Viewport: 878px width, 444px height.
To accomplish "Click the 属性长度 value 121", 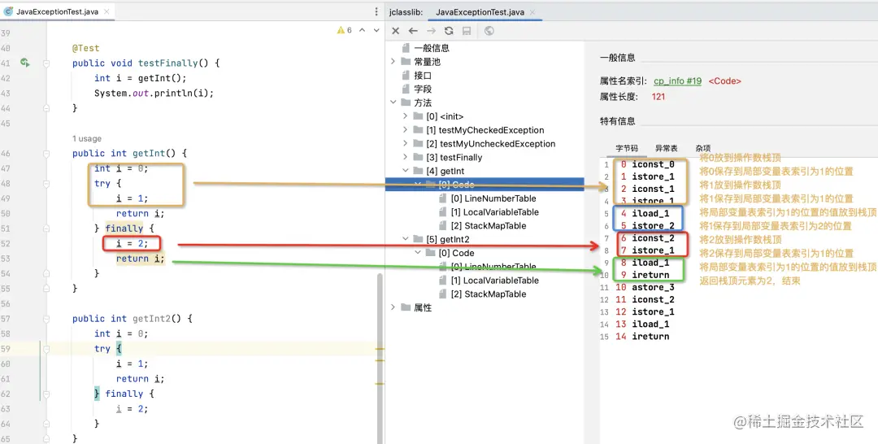I will point(658,96).
